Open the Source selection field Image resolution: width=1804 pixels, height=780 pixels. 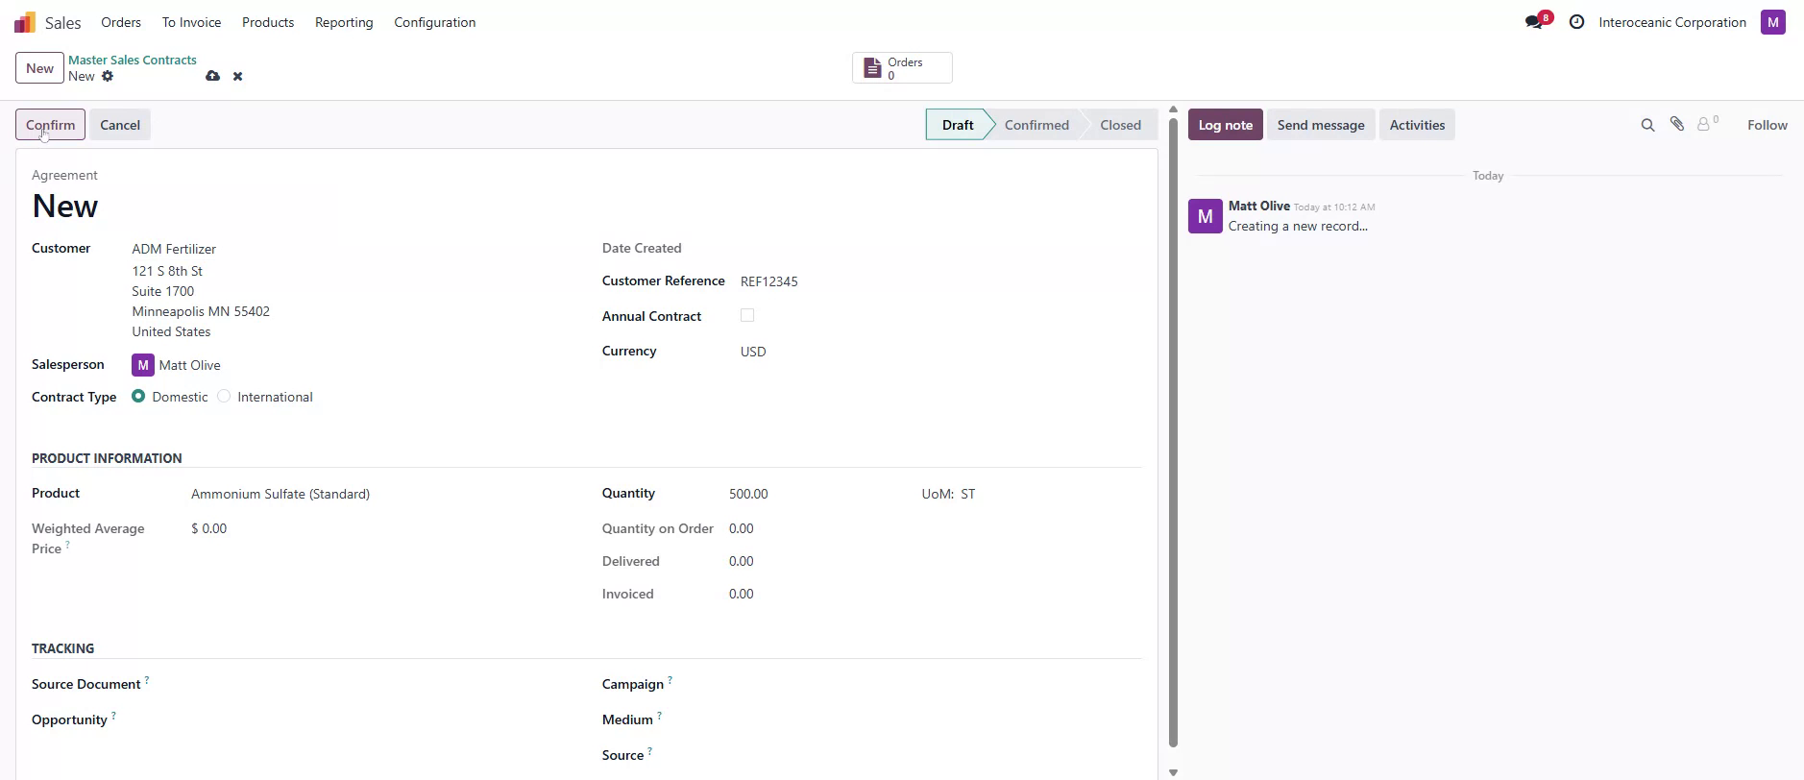coord(937,755)
